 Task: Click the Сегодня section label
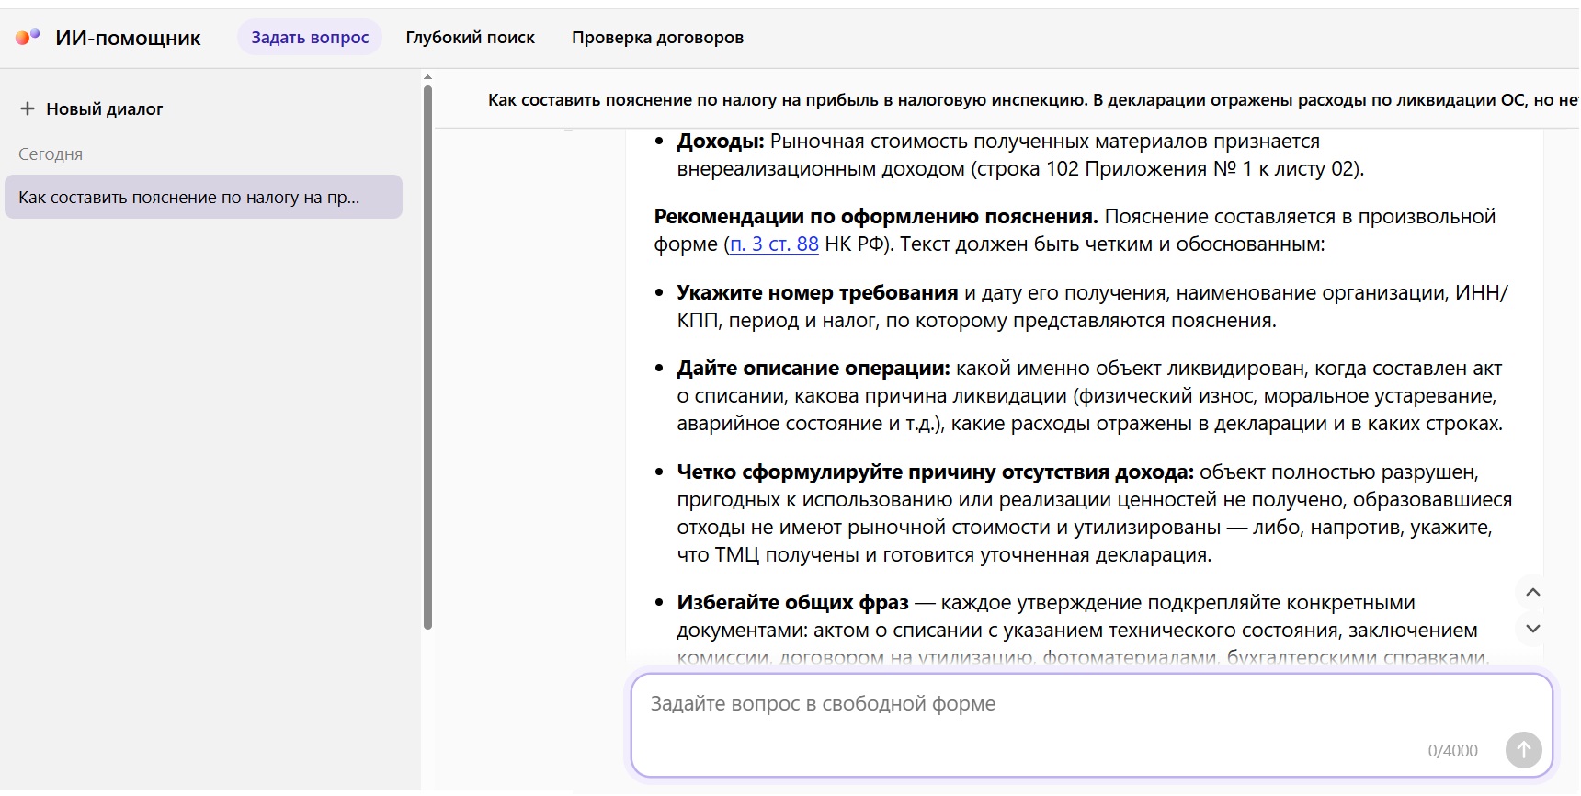click(x=51, y=154)
